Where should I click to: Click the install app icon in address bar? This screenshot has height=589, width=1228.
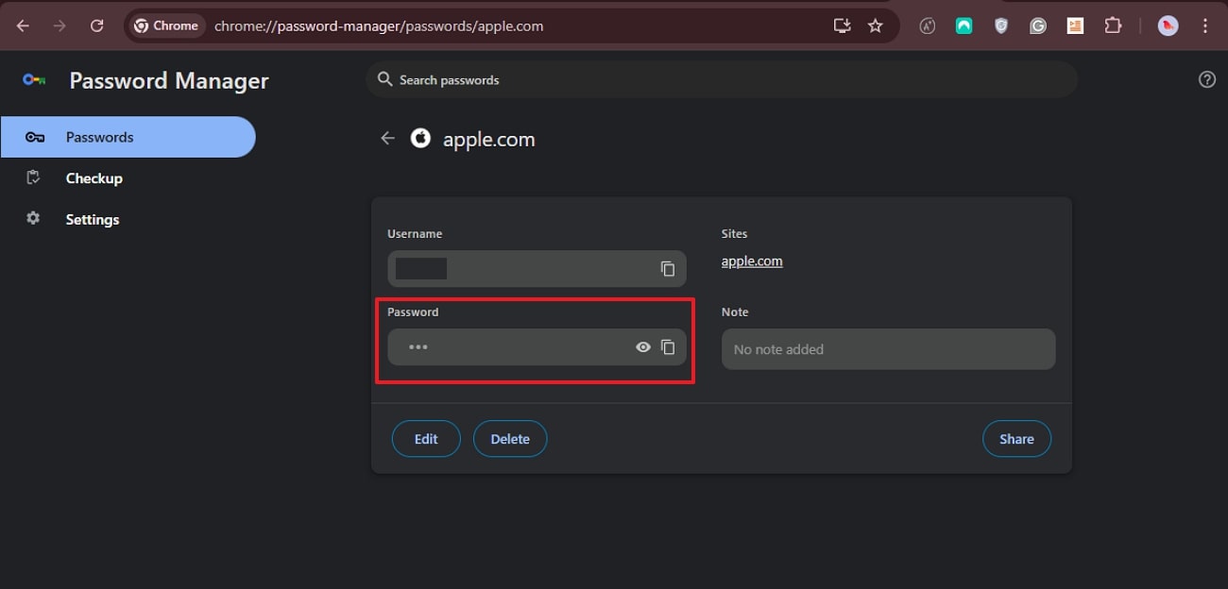[843, 25]
